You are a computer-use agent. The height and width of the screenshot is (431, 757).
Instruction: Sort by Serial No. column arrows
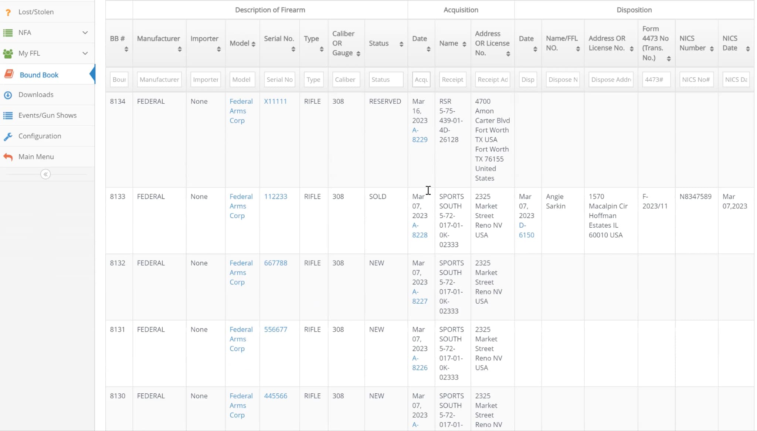click(293, 49)
